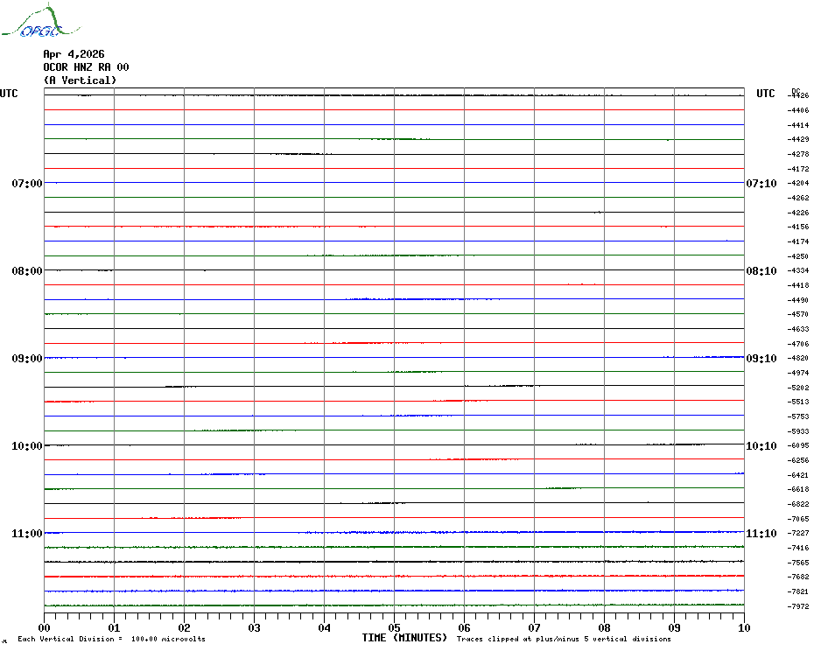The image size is (814, 651).
Task: Click the (A Vertical) channel label
Action: pyautogui.click(x=79, y=80)
